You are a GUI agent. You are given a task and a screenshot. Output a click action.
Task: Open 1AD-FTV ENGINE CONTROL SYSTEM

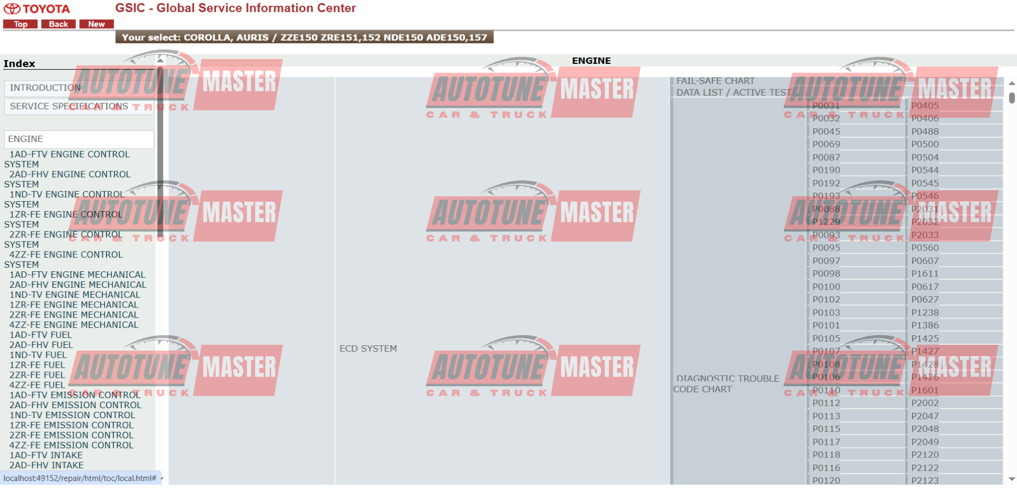coord(67,159)
